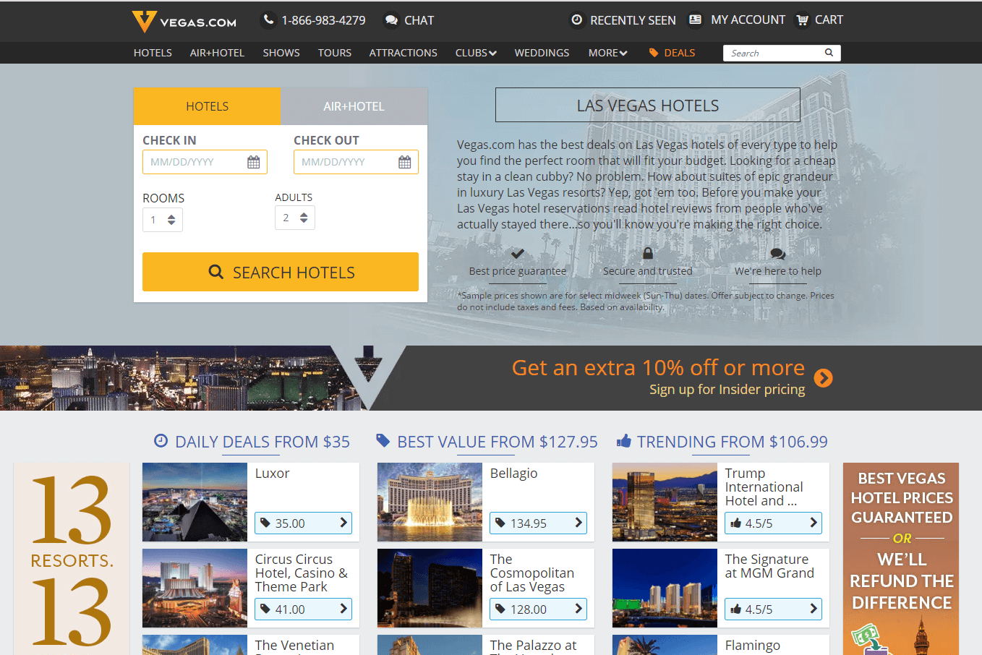The width and height of the screenshot is (982, 655).
Task: Click the Vegas.com logo
Action: 184,22
